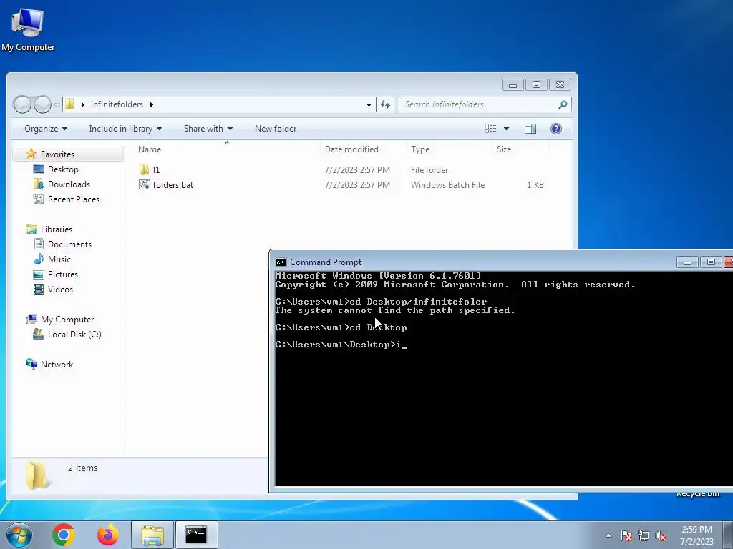Maximize the Command Prompt window
733x549 pixels.
tap(711, 262)
